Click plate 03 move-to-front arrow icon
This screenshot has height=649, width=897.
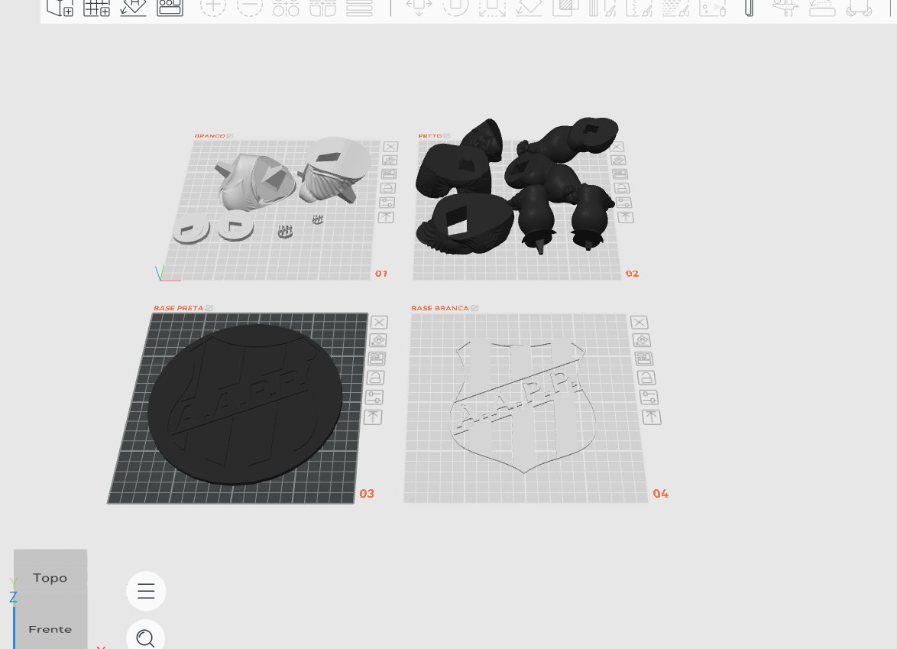click(x=373, y=417)
